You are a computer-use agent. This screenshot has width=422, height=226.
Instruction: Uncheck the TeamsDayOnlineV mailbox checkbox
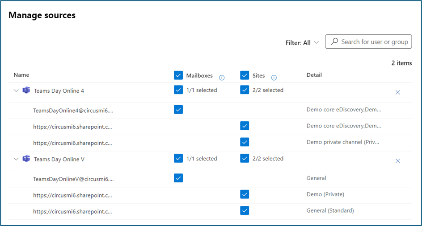[x=178, y=178]
